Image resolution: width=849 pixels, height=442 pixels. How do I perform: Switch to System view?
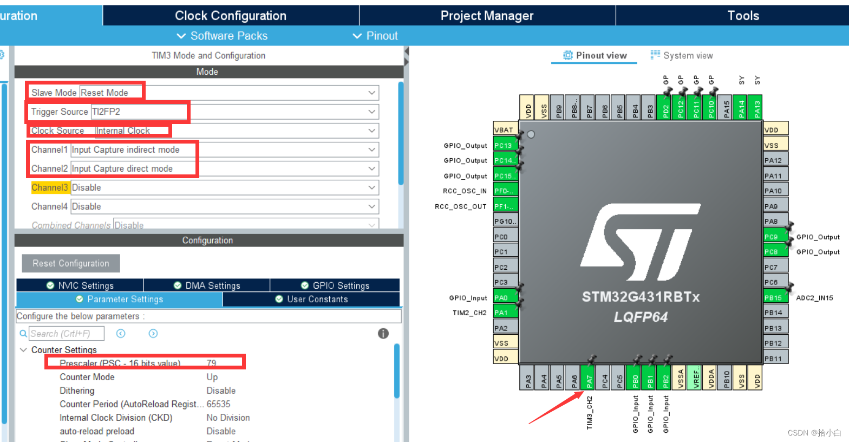coord(681,55)
